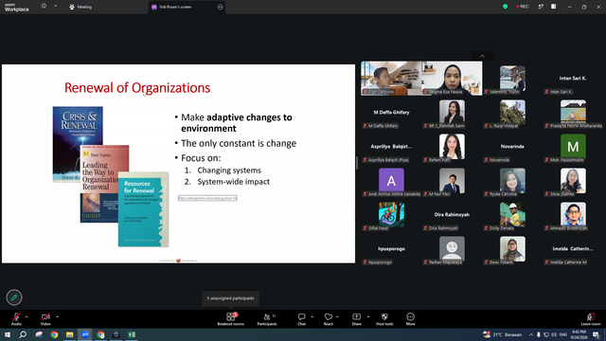Image resolution: width=606 pixels, height=341 pixels.
Task: Expand the Video options arrow
Action: (x=57, y=316)
